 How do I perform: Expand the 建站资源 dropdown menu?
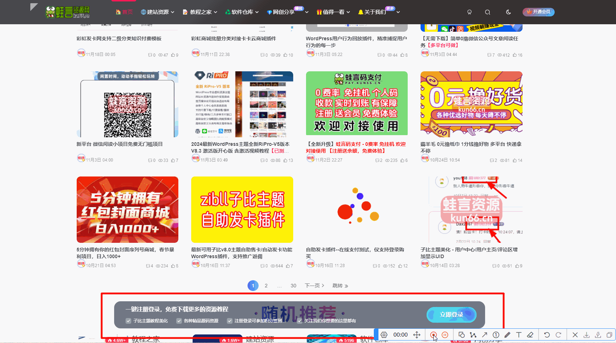pyautogui.click(x=157, y=12)
